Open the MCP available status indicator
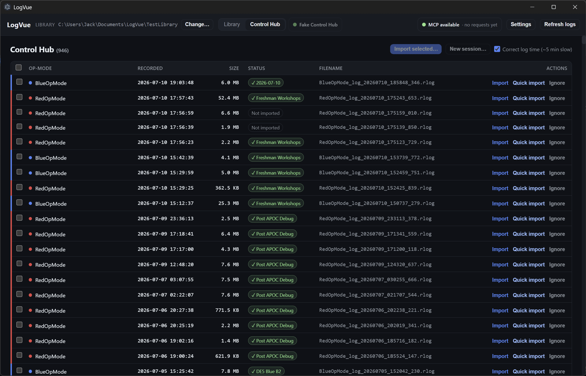 point(460,25)
